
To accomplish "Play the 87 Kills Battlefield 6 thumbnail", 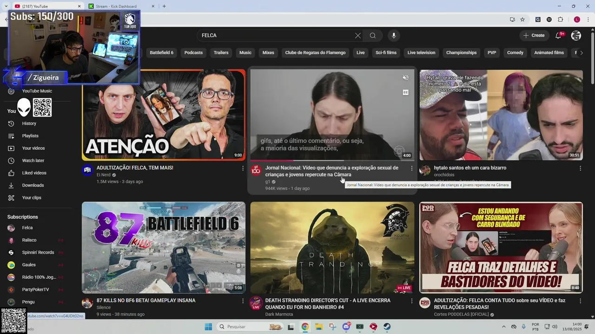I will click(164, 247).
